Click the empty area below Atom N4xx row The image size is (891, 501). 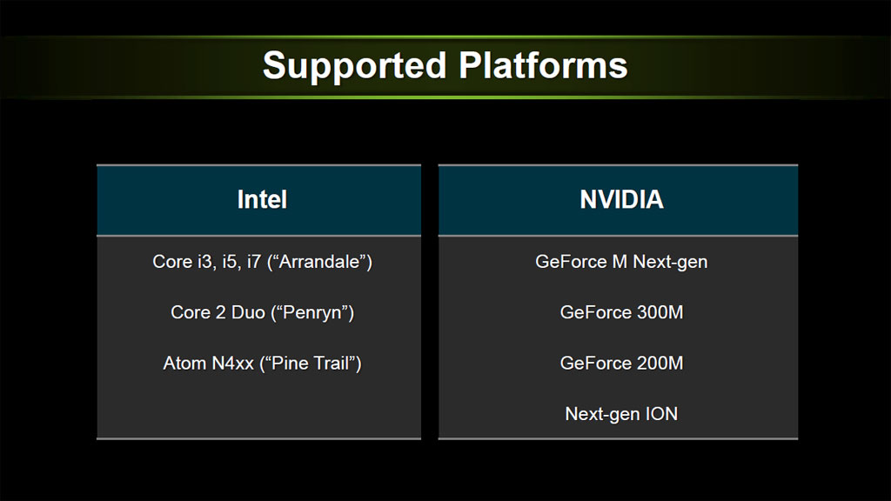pos(259,409)
